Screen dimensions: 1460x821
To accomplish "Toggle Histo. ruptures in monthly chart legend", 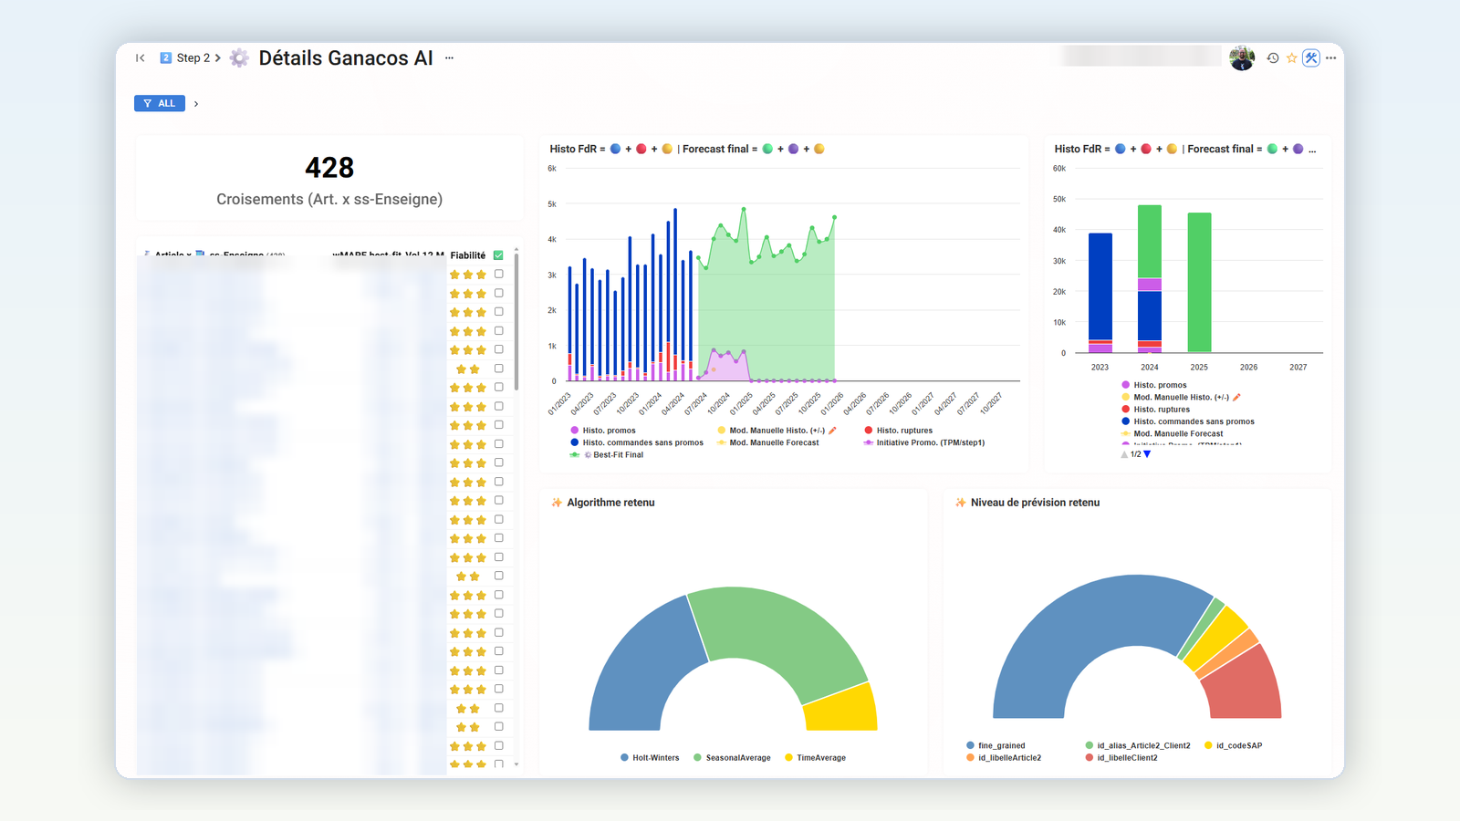I will pos(898,431).
